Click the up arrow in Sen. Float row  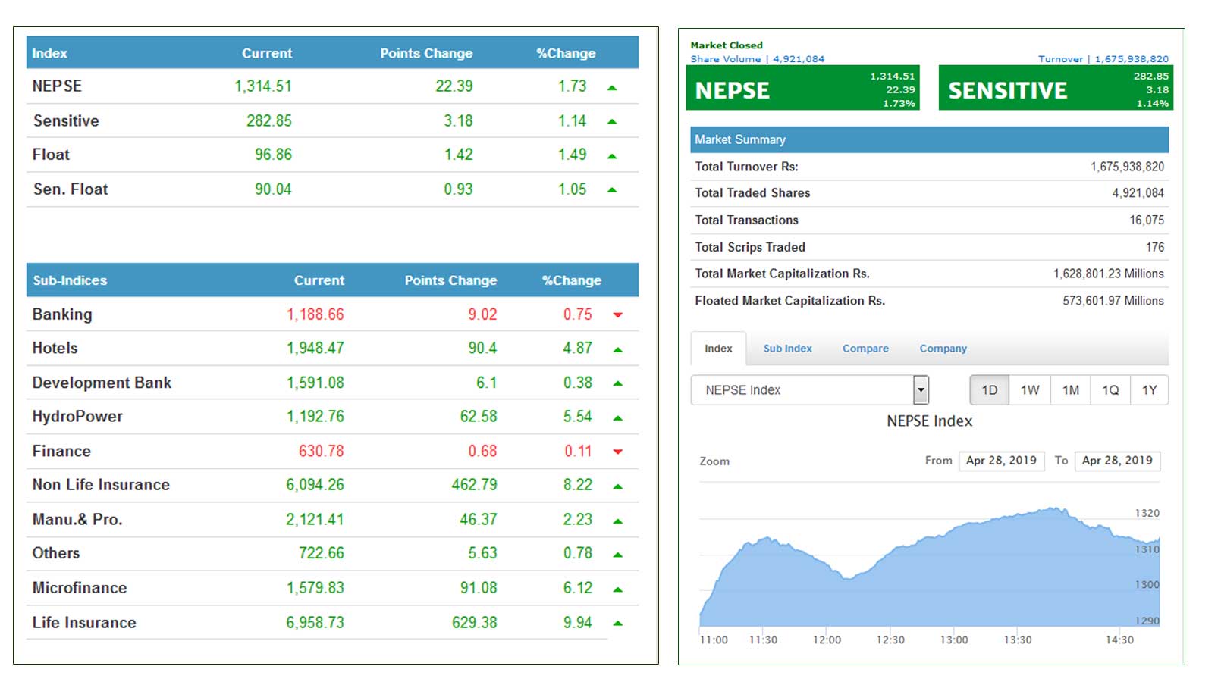pos(612,189)
